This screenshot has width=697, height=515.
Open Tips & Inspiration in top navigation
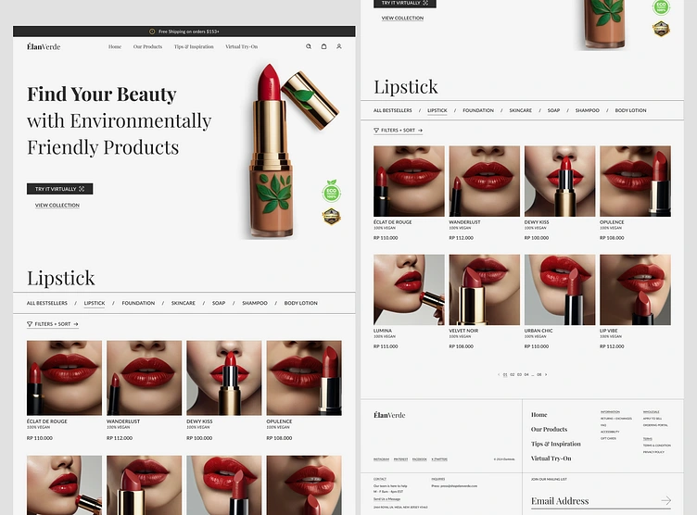194,46
